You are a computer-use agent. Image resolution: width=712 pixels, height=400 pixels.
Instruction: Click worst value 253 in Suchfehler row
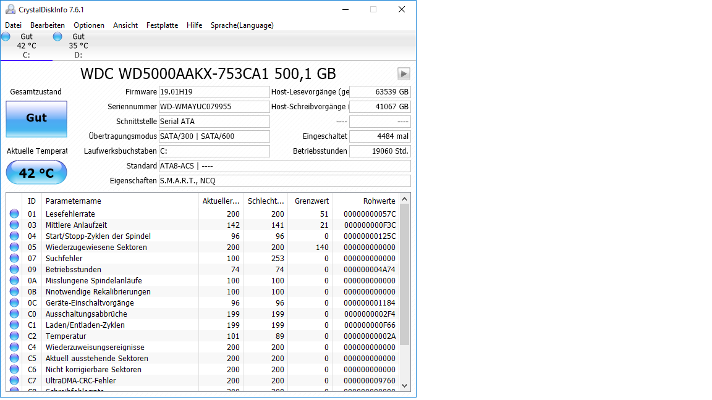click(x=278, y=259)
